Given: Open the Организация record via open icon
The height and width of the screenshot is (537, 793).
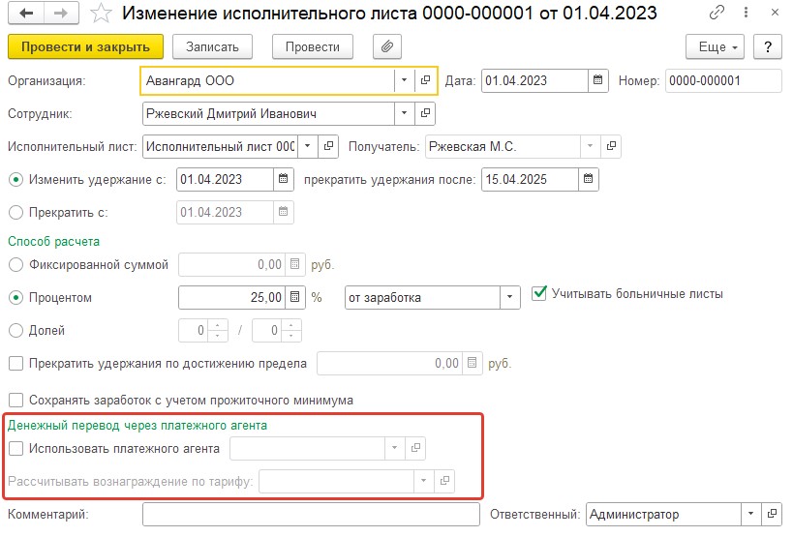Looking at the screenshot, I should point(425,80).
